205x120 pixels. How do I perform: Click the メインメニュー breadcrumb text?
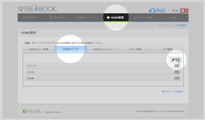[166, 25]
